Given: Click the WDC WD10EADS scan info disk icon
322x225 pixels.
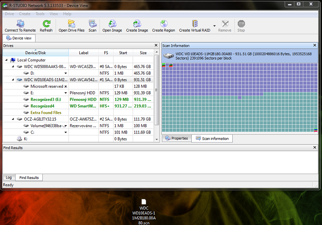Looking at the screenshot, I should [x=168, y=55].
